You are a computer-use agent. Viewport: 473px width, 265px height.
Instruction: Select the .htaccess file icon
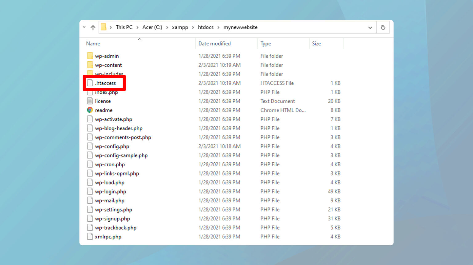click(x=90, y=83)
